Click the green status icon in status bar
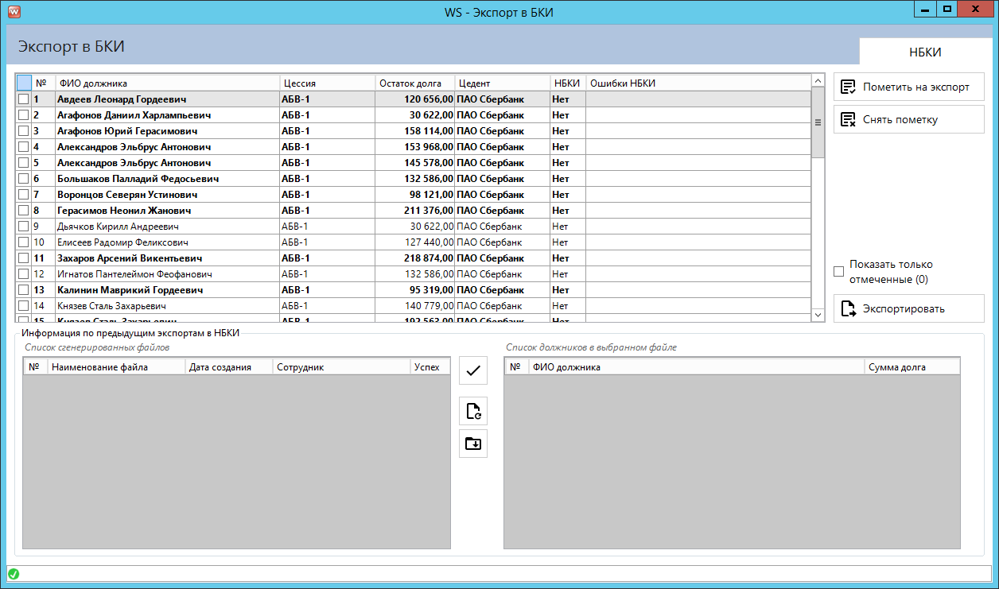 pos(14,574)
